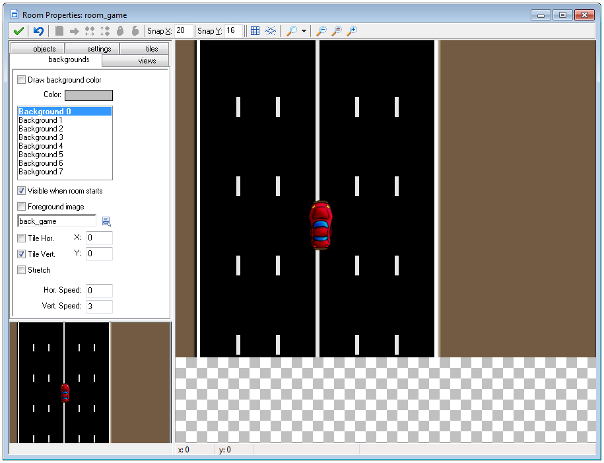This screenshot has width=604, height=463.
Task: Select Background 5 in the list
Action: (x=65, y=155)
